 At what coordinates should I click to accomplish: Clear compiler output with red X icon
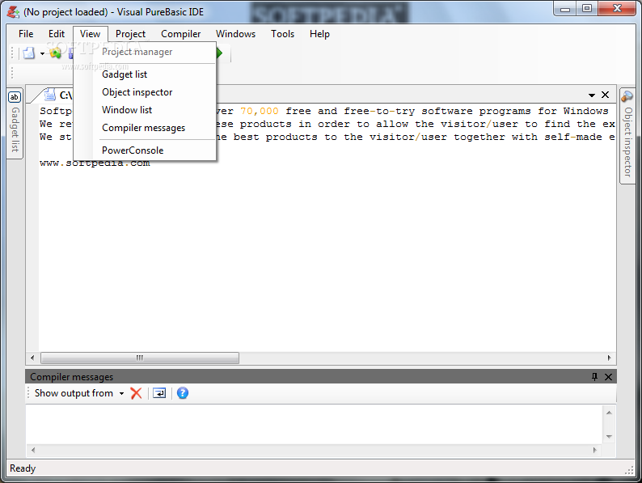(136, 393)
